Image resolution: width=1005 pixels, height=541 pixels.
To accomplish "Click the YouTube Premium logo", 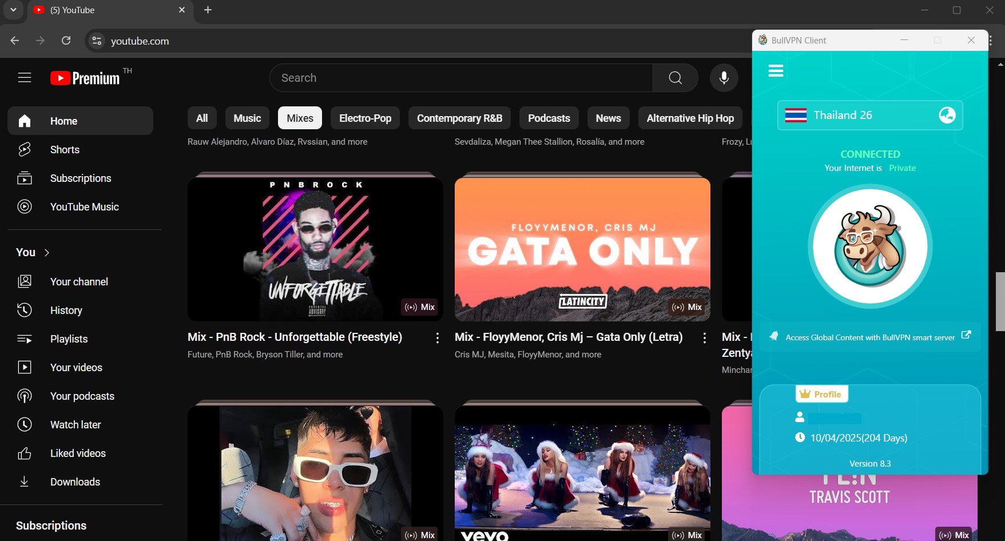I will tap(85, 78).
